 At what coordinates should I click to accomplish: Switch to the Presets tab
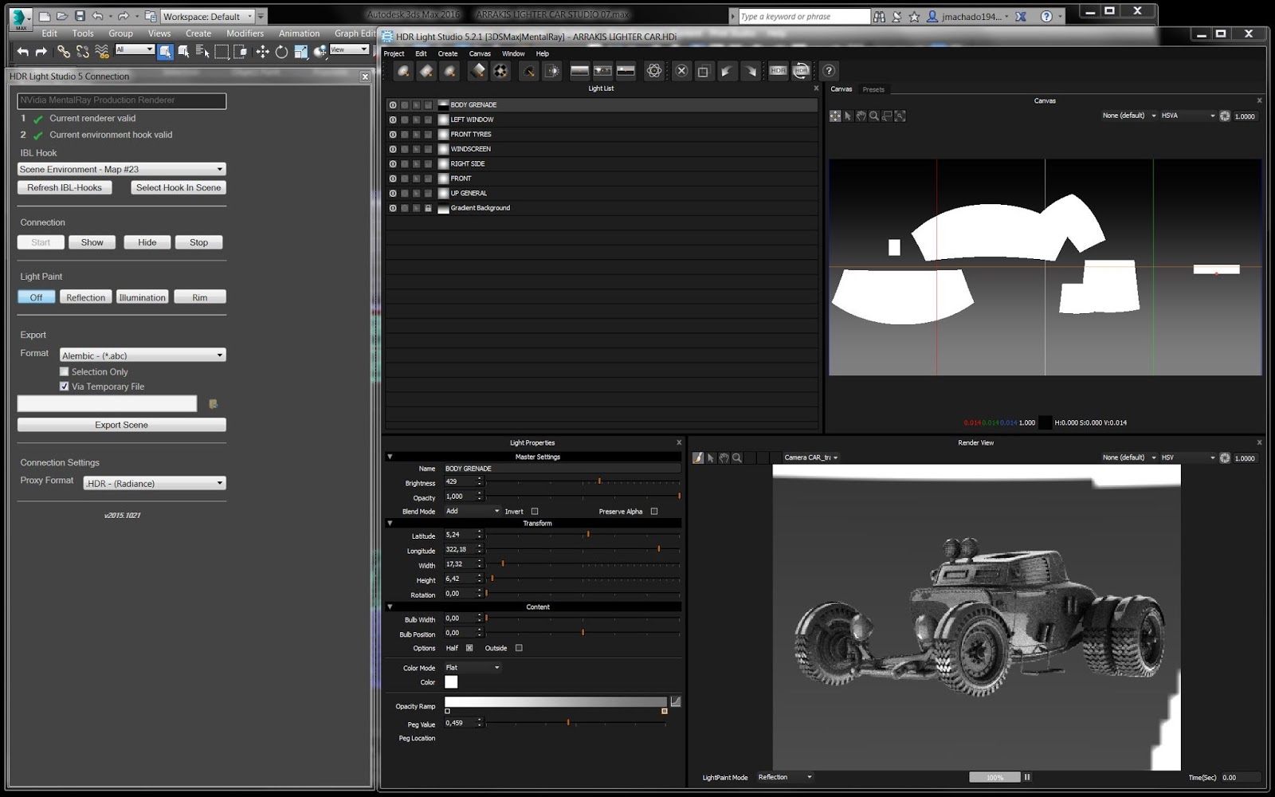pyautogui.click(x=873, y=89)
